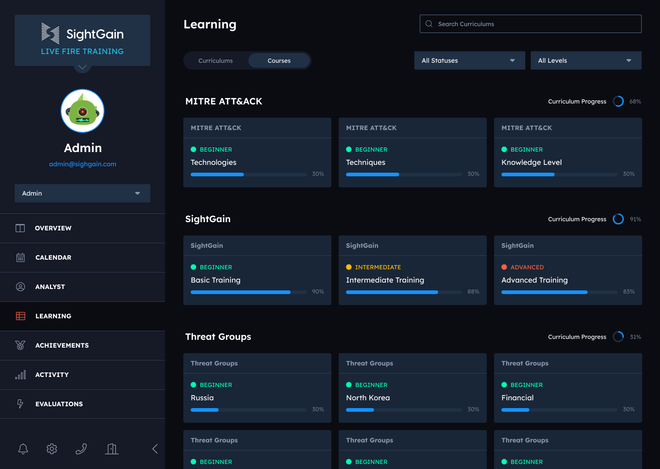Click inside Search Curriculums field
This screenshot has width=660, height=469.
(x=530, y=24)
